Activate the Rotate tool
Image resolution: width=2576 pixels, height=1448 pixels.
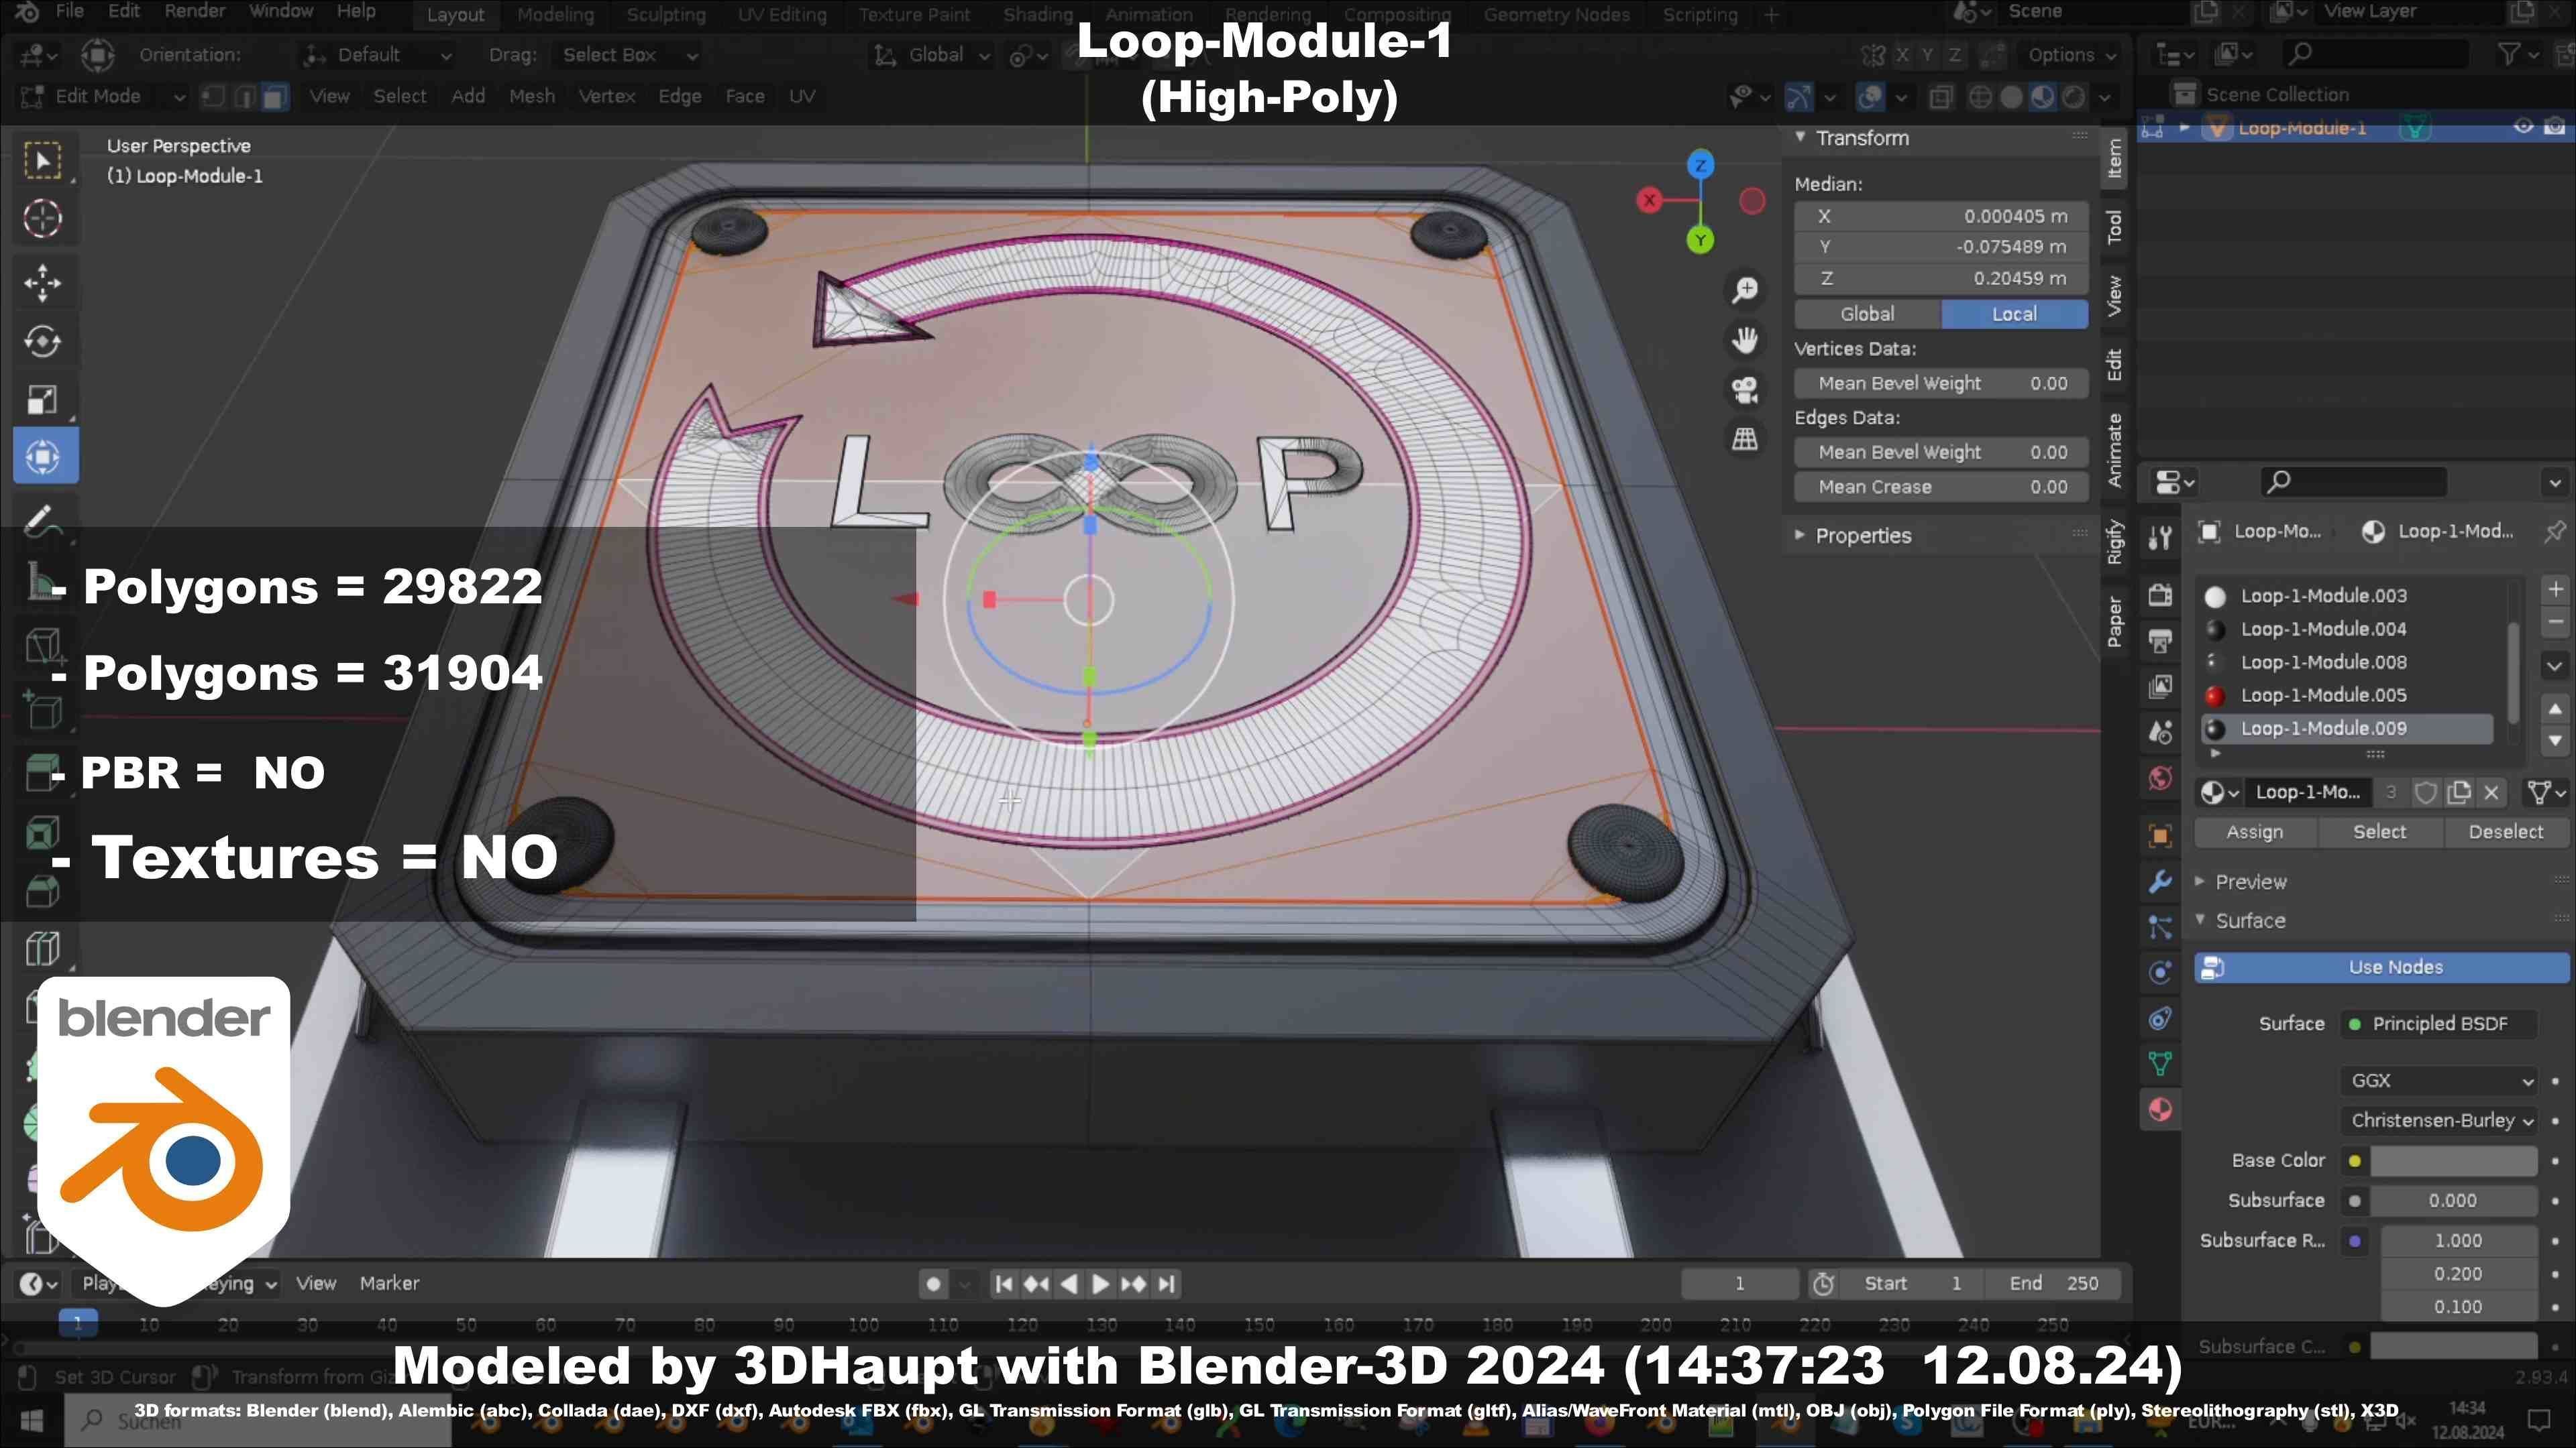(x=42, y=342)
